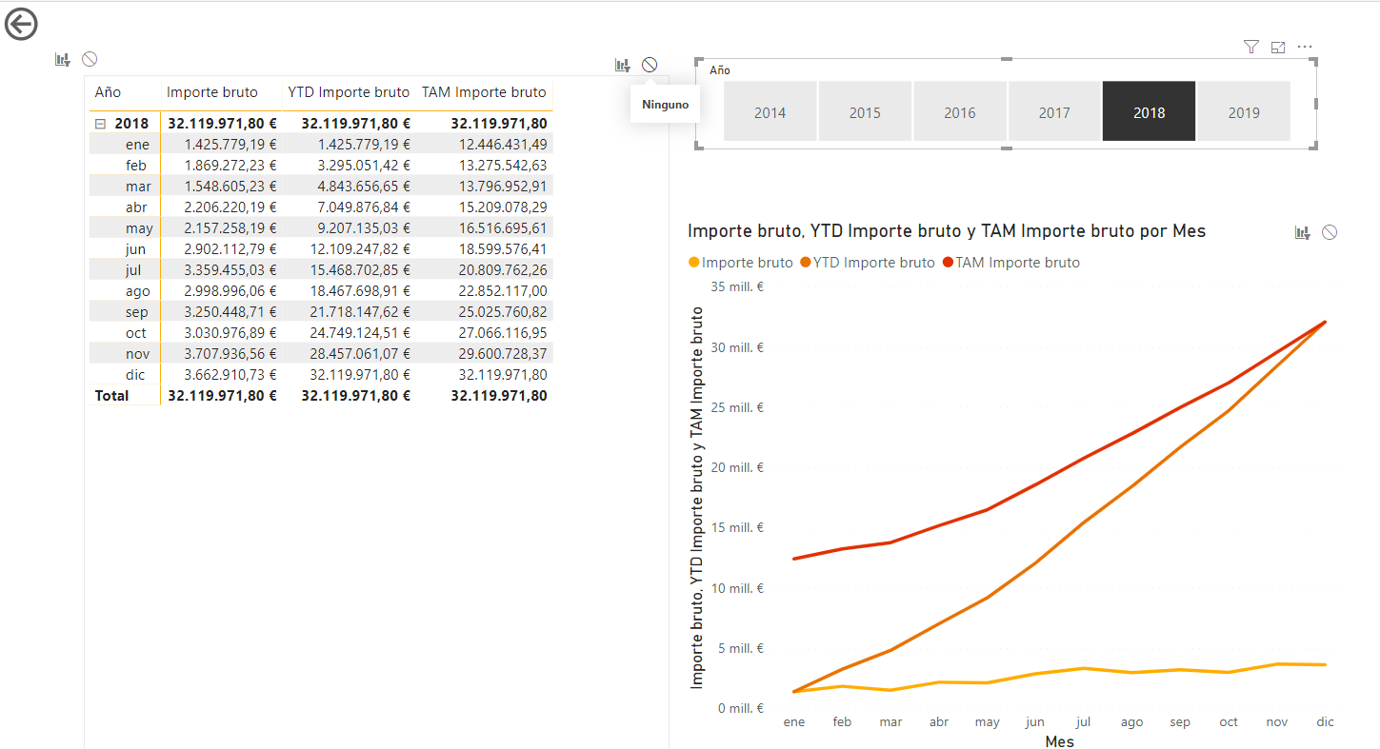Open the funnel filters icon above the slicer
The width and height of the screenshot is (1380, 749).
point(1251,47)
